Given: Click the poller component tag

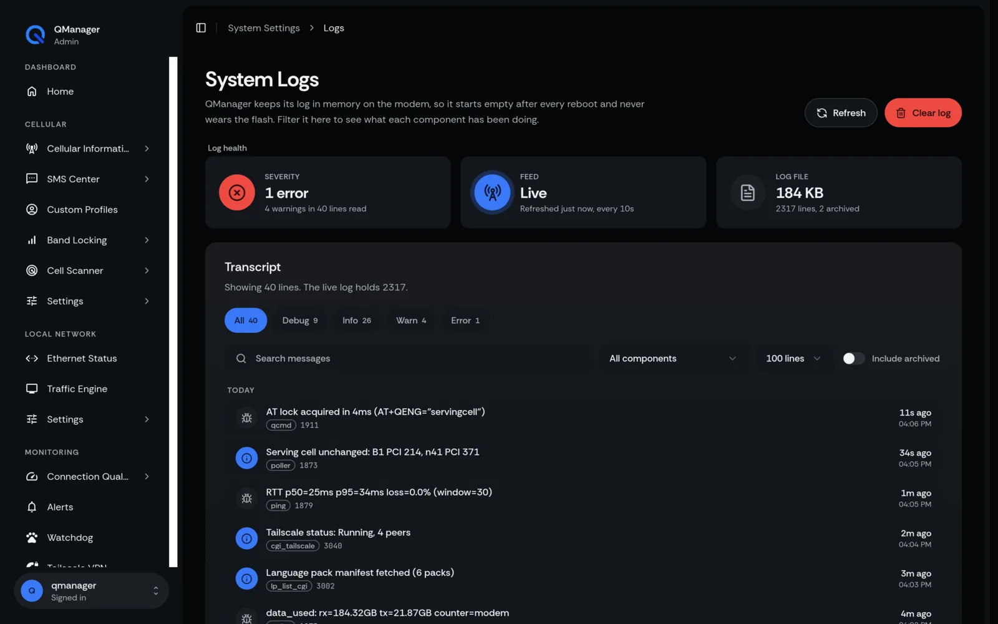Looking at the screenshot, I should [x=281, y=466].
